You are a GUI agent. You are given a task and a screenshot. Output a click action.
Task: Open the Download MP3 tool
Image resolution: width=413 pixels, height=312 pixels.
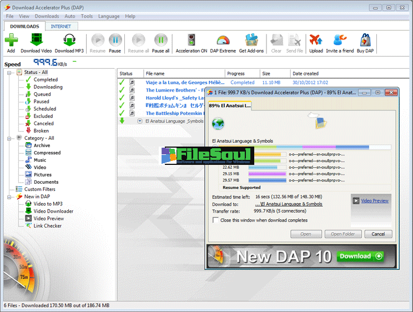click(69, 41)
